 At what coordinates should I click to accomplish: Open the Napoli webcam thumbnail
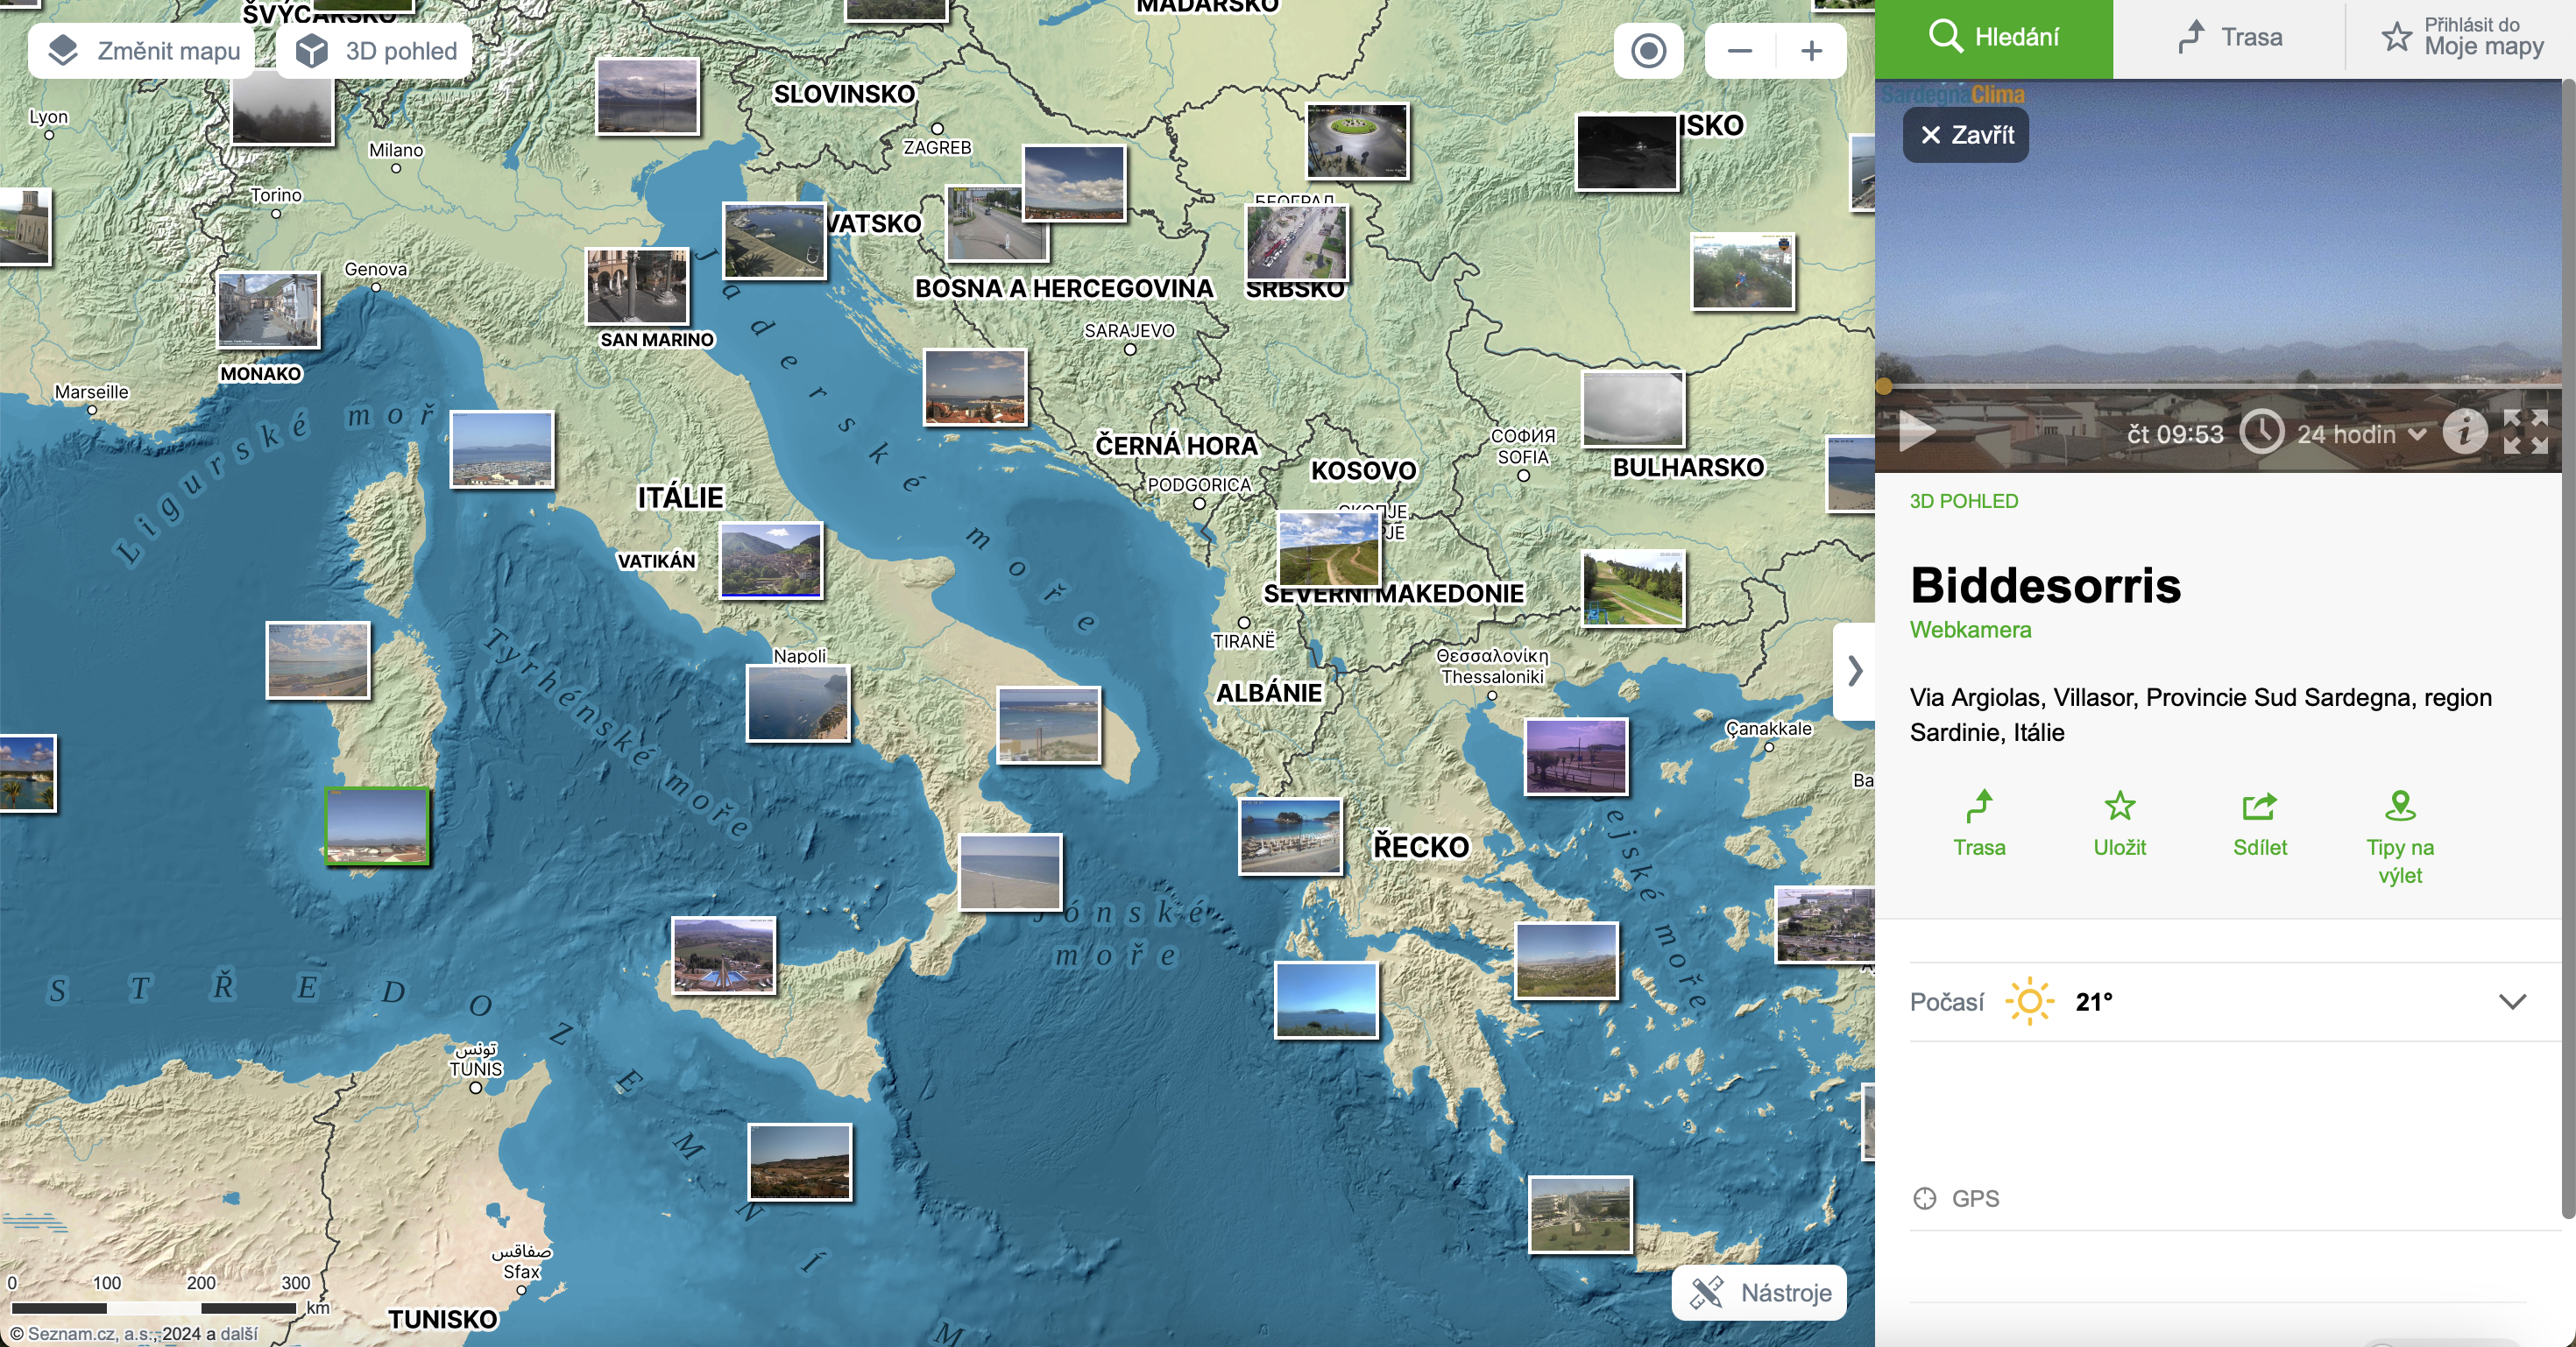(x=798, y=703)
